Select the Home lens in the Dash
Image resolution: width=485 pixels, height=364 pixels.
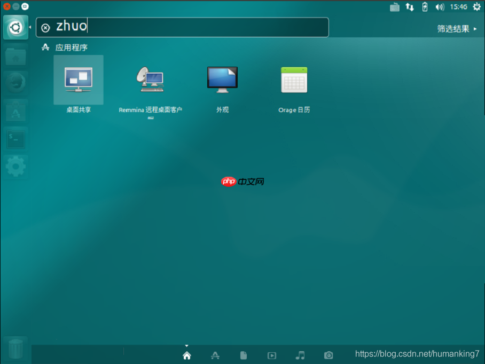[186, 354]
